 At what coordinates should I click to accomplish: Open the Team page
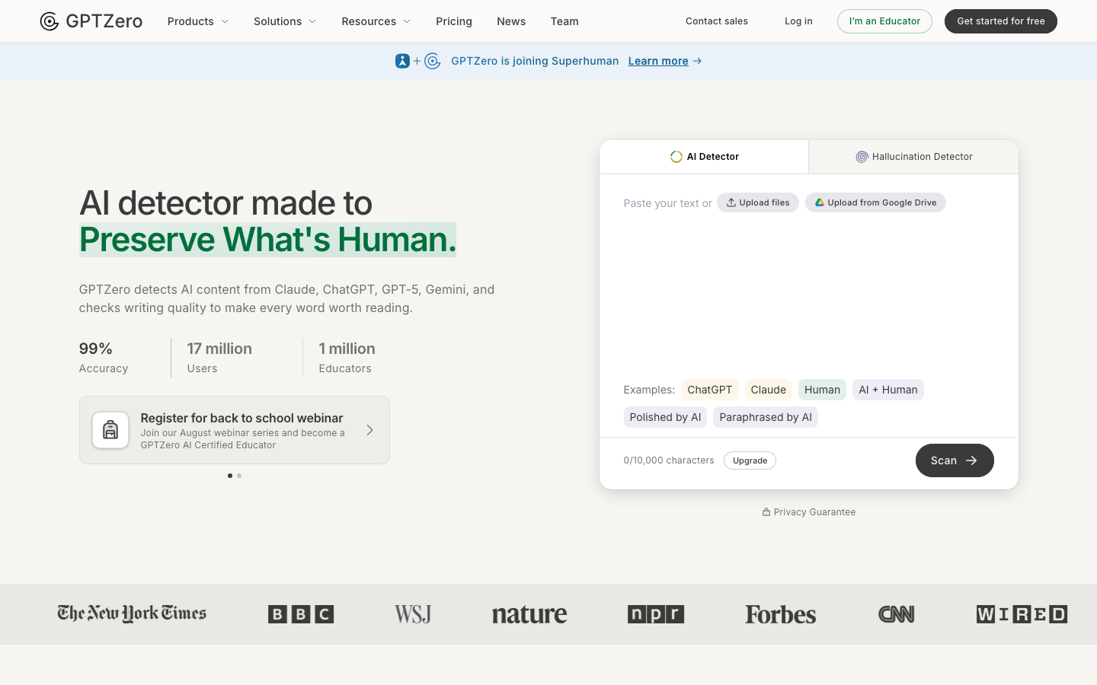click(x=564, y=21)
